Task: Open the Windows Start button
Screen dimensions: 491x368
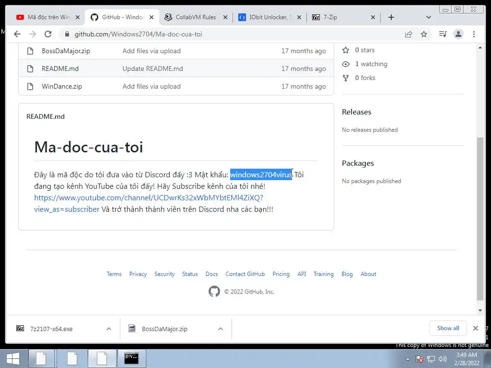Action: [13, 358]
